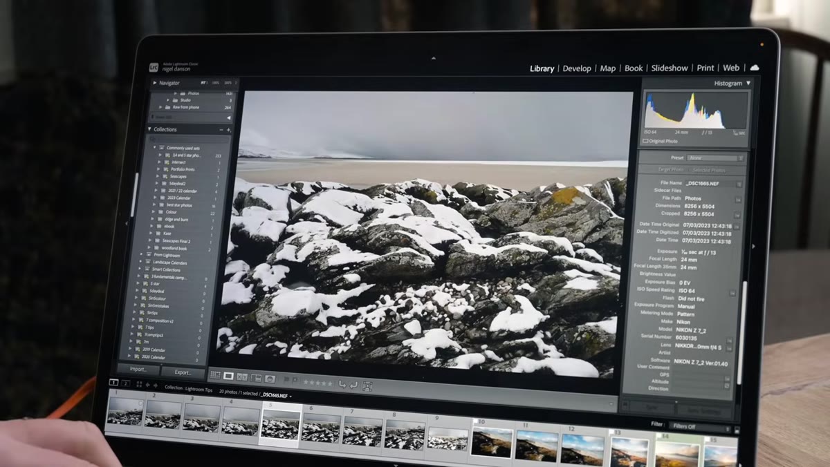Screen dimensions: 830x467
Task: Switch to the Web module
Action: [x=731, y=68]
